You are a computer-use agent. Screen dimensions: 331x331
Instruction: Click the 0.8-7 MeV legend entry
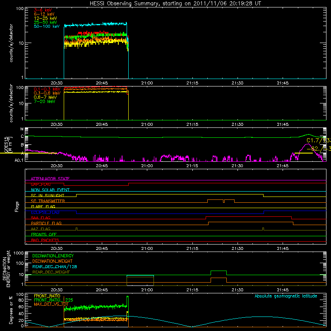click(x=45, y=97)
